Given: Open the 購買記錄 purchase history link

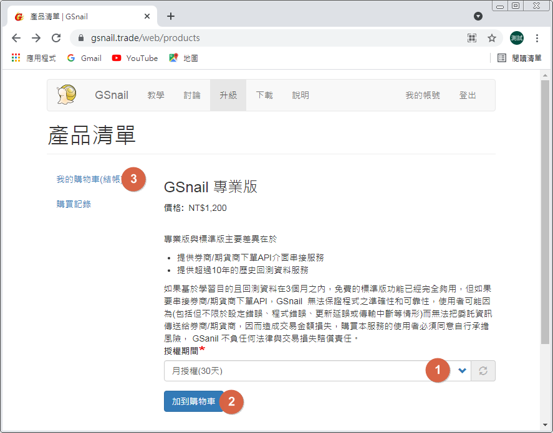Looking at the screenshot, I should (74, 204).
